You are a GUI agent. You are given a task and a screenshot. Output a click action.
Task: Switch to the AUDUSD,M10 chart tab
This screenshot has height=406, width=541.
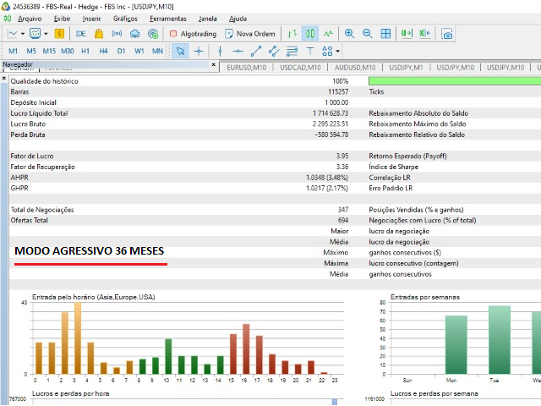coord(355,67)
